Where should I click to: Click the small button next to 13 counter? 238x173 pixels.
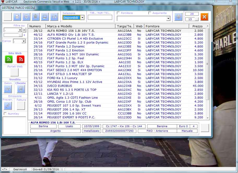point(197,19)
